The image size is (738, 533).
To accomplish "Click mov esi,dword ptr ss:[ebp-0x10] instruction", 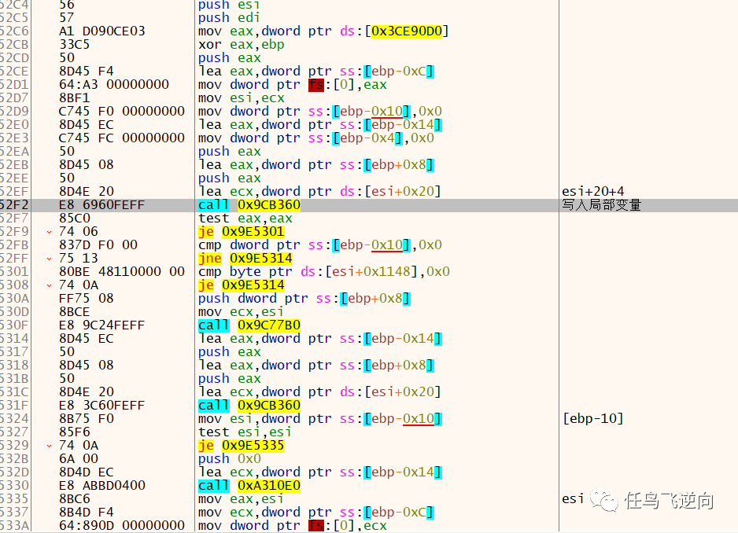I will coord(320,419).
